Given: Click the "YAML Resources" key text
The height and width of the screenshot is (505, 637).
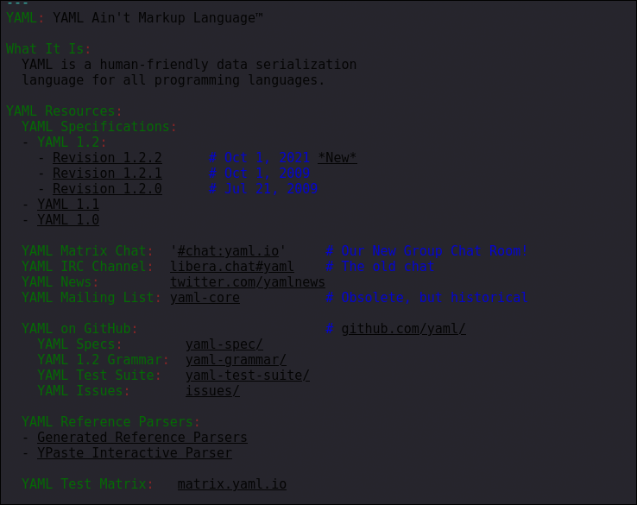Looking at the screenshot, I should click(x=60, y=111).
